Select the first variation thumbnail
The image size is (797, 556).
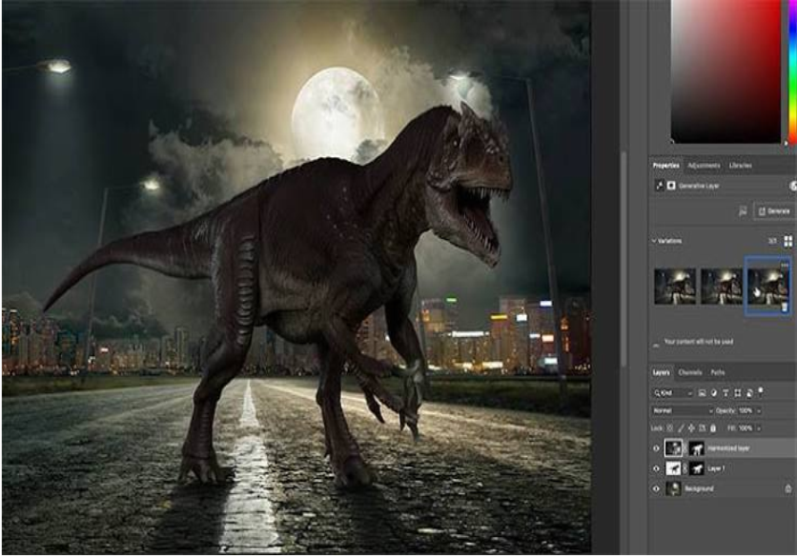click(x=675, y=287)
